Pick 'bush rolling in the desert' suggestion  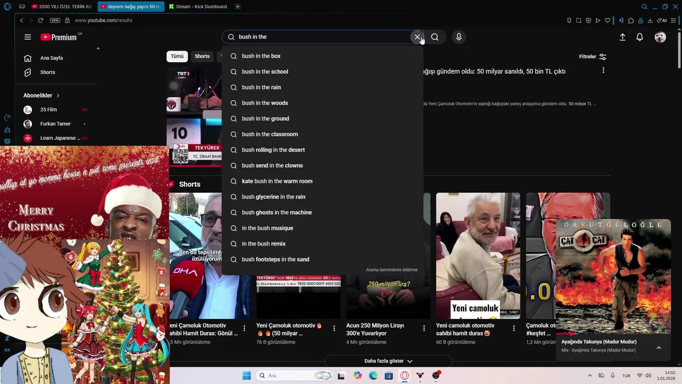point(322,150)
